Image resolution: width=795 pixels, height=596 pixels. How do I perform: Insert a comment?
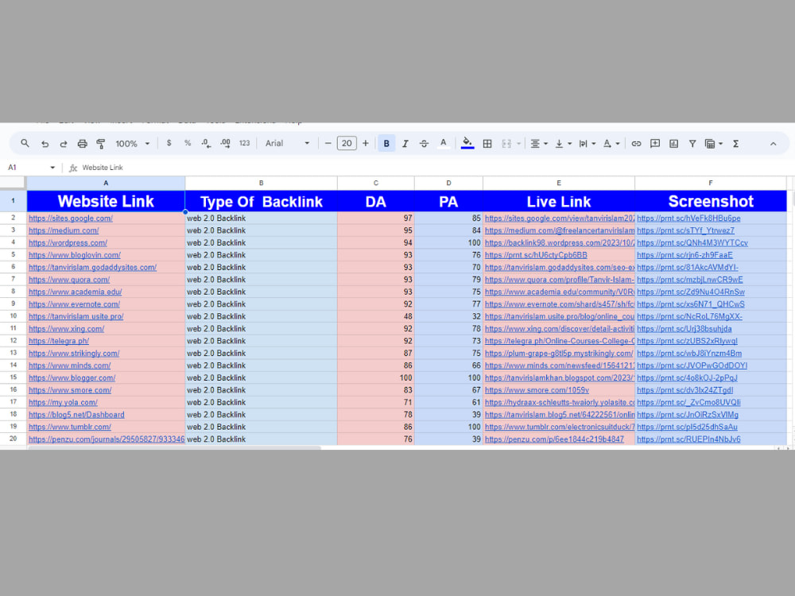pyautogui.click(x=655, y=144)
